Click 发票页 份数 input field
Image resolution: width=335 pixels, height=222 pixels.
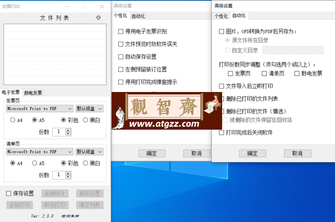pyautogui.click(x=59, y=132)
